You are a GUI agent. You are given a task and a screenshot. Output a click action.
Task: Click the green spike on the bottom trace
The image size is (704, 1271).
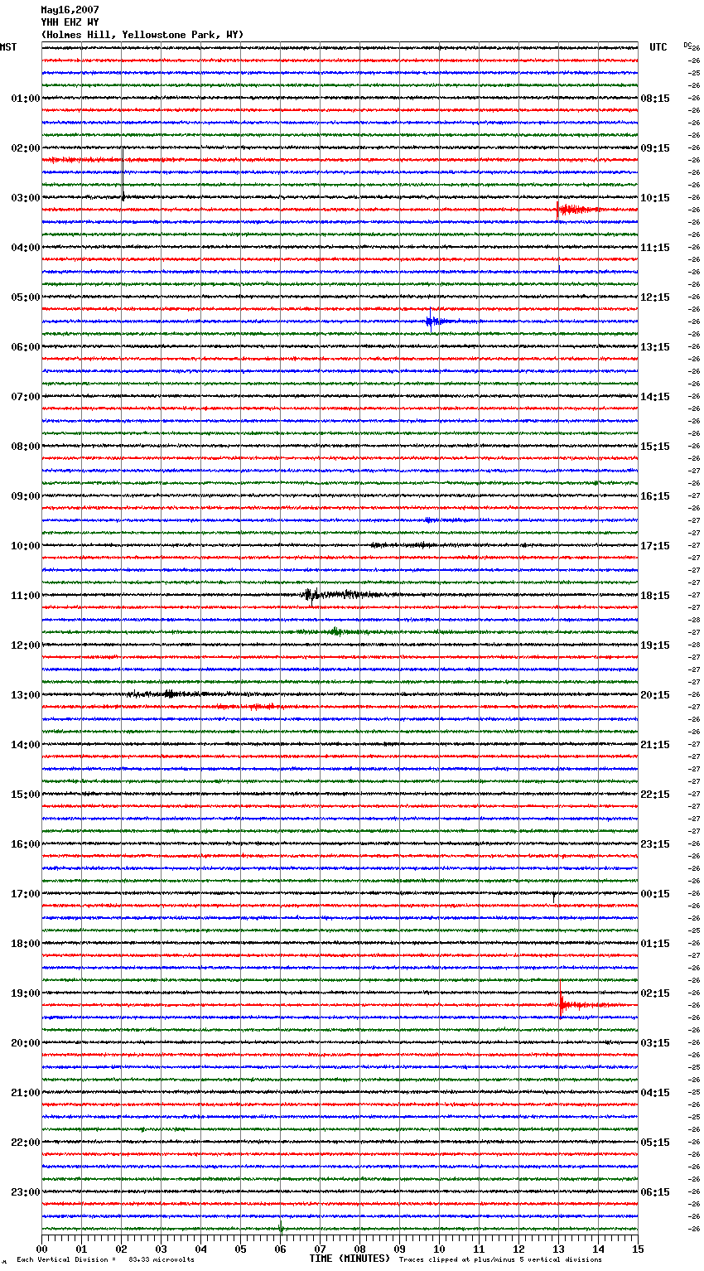[x=281, y=1227]
